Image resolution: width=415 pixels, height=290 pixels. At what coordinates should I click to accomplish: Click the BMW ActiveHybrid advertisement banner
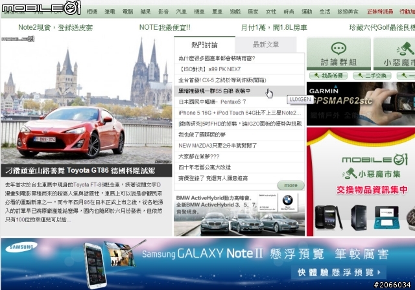pyautogui.click(x=239, y=214)
